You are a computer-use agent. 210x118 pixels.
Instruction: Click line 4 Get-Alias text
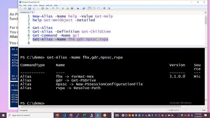click(43, 28)
